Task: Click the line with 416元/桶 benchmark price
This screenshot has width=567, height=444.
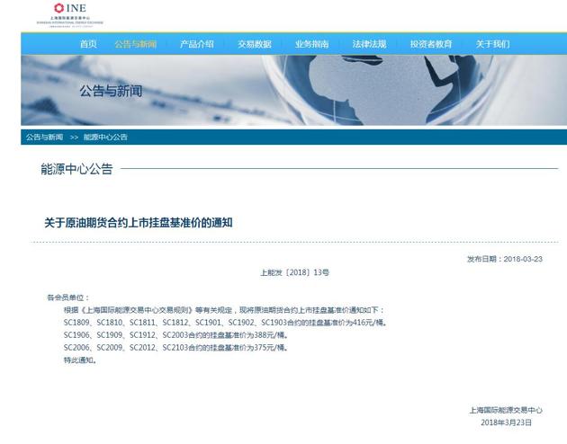Action: point(225,323)
